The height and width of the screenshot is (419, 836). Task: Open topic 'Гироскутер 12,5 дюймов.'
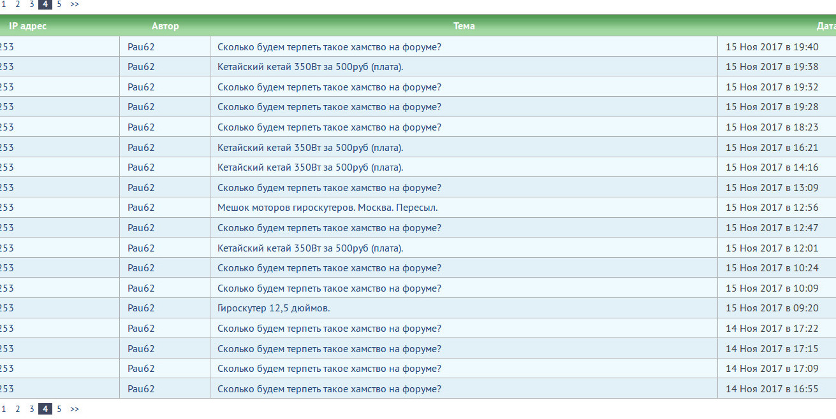click(x=274, y=308)
